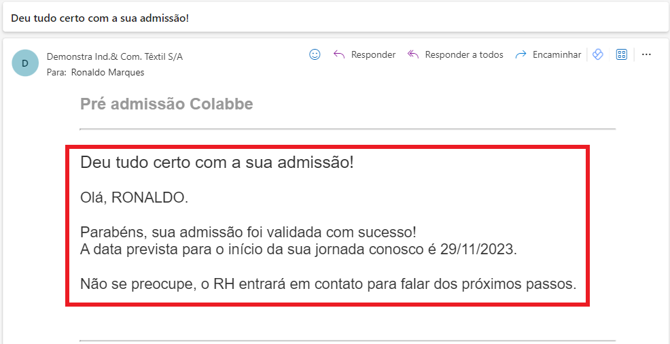Click recipient name Ronaldo Marques
670x344 pixels.
click(x=107, y=72)
